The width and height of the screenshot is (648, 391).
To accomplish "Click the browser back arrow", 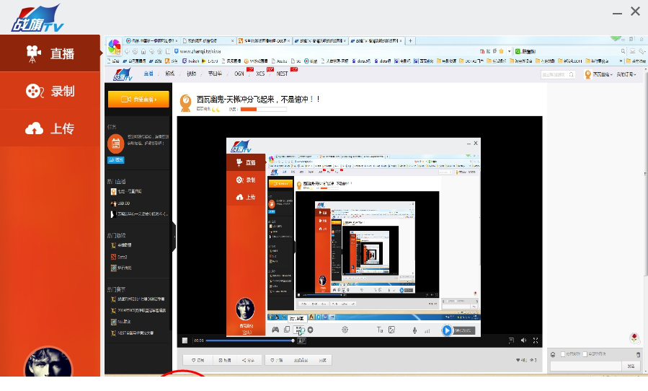I will [x=127, y=51].
